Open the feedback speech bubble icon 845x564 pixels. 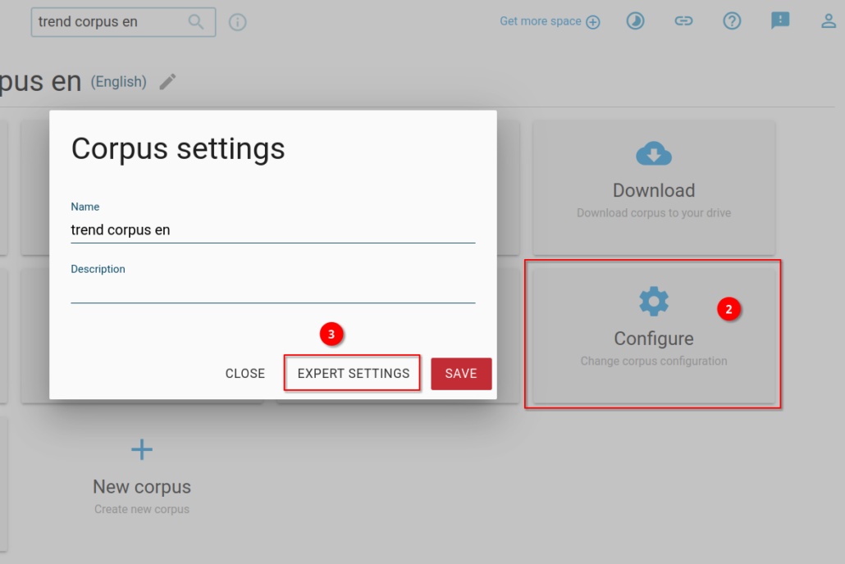pyautogui.click(x=780, y=21)
